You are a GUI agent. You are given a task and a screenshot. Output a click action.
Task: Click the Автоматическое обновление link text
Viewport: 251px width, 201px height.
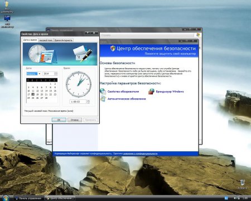coord(127,99)
